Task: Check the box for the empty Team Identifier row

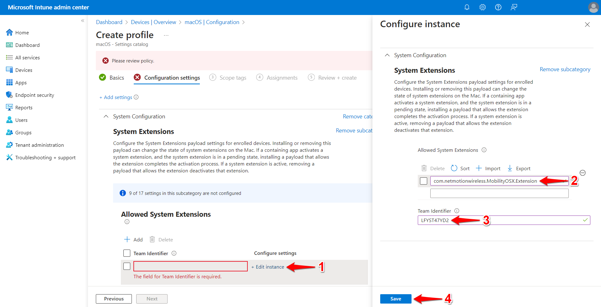Action: tap(127, 266)
